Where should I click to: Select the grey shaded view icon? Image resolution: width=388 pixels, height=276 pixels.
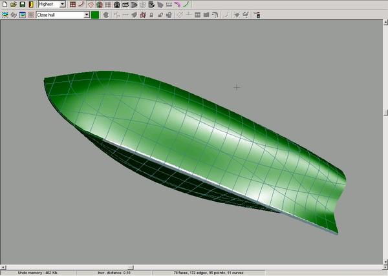[x=14, y=15]
